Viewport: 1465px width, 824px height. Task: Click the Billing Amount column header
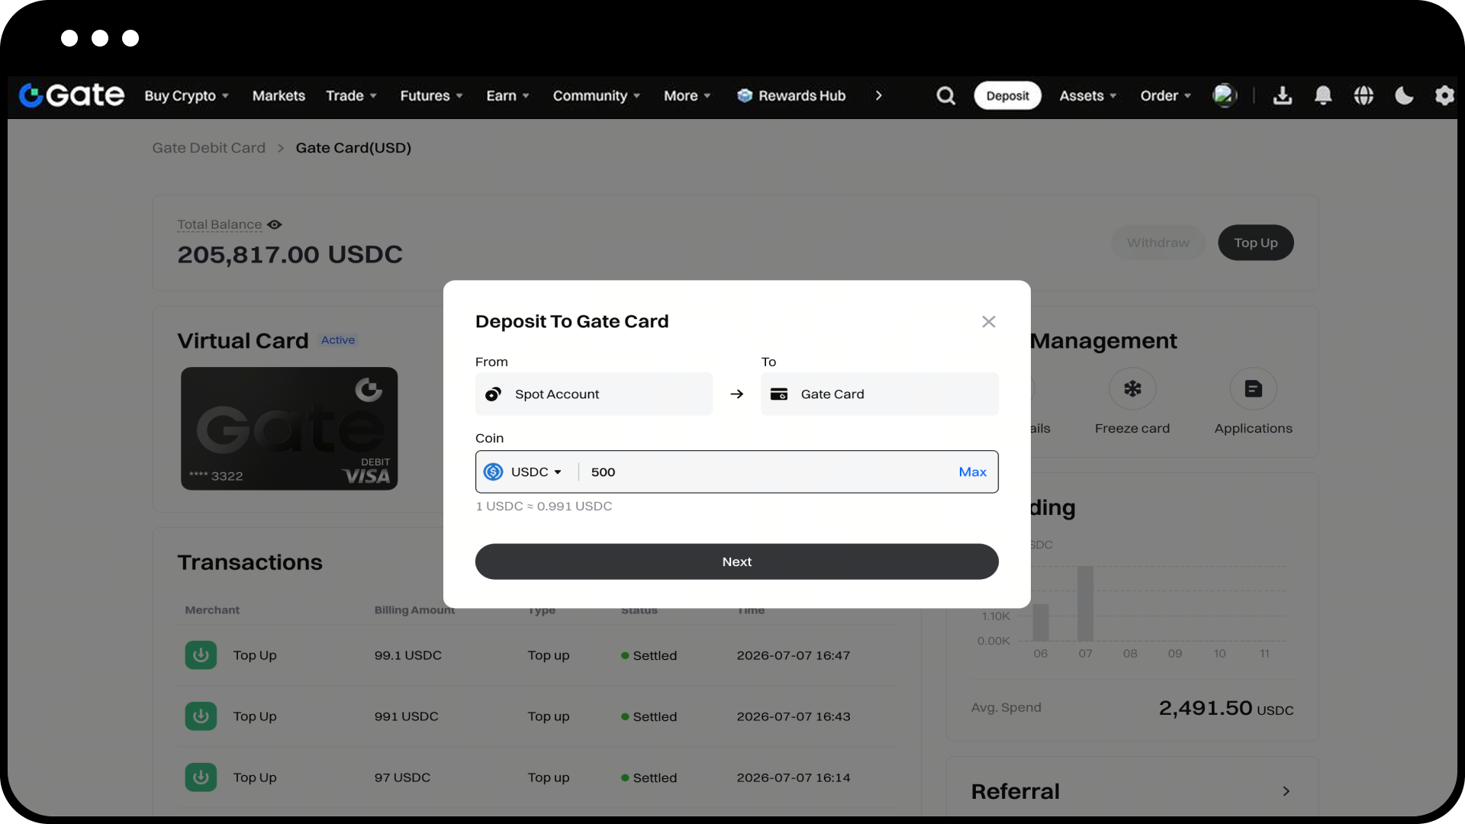click(414, 610)
